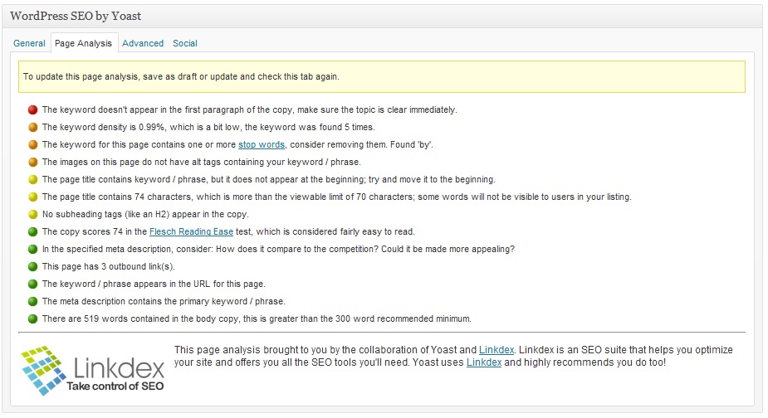Screen dimensions: 768x418
Task: Click text 'In the specified meta description, consider'
Action: point(127,249)
